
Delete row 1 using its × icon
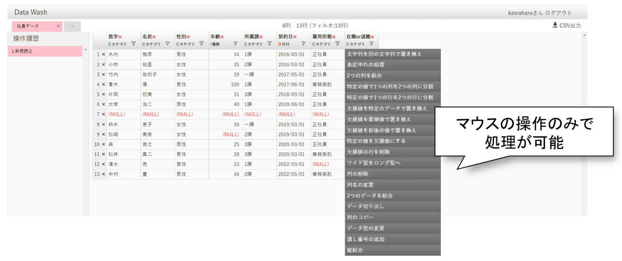coord(103,54)
